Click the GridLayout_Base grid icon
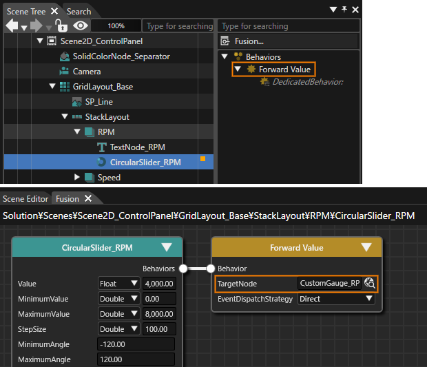The width and height of the screenshot is (427, 367). tap(65, 87)
